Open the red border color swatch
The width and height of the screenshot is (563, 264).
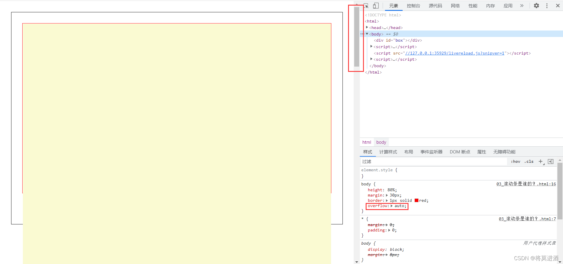pyautogui.click(x=416, y=200)
